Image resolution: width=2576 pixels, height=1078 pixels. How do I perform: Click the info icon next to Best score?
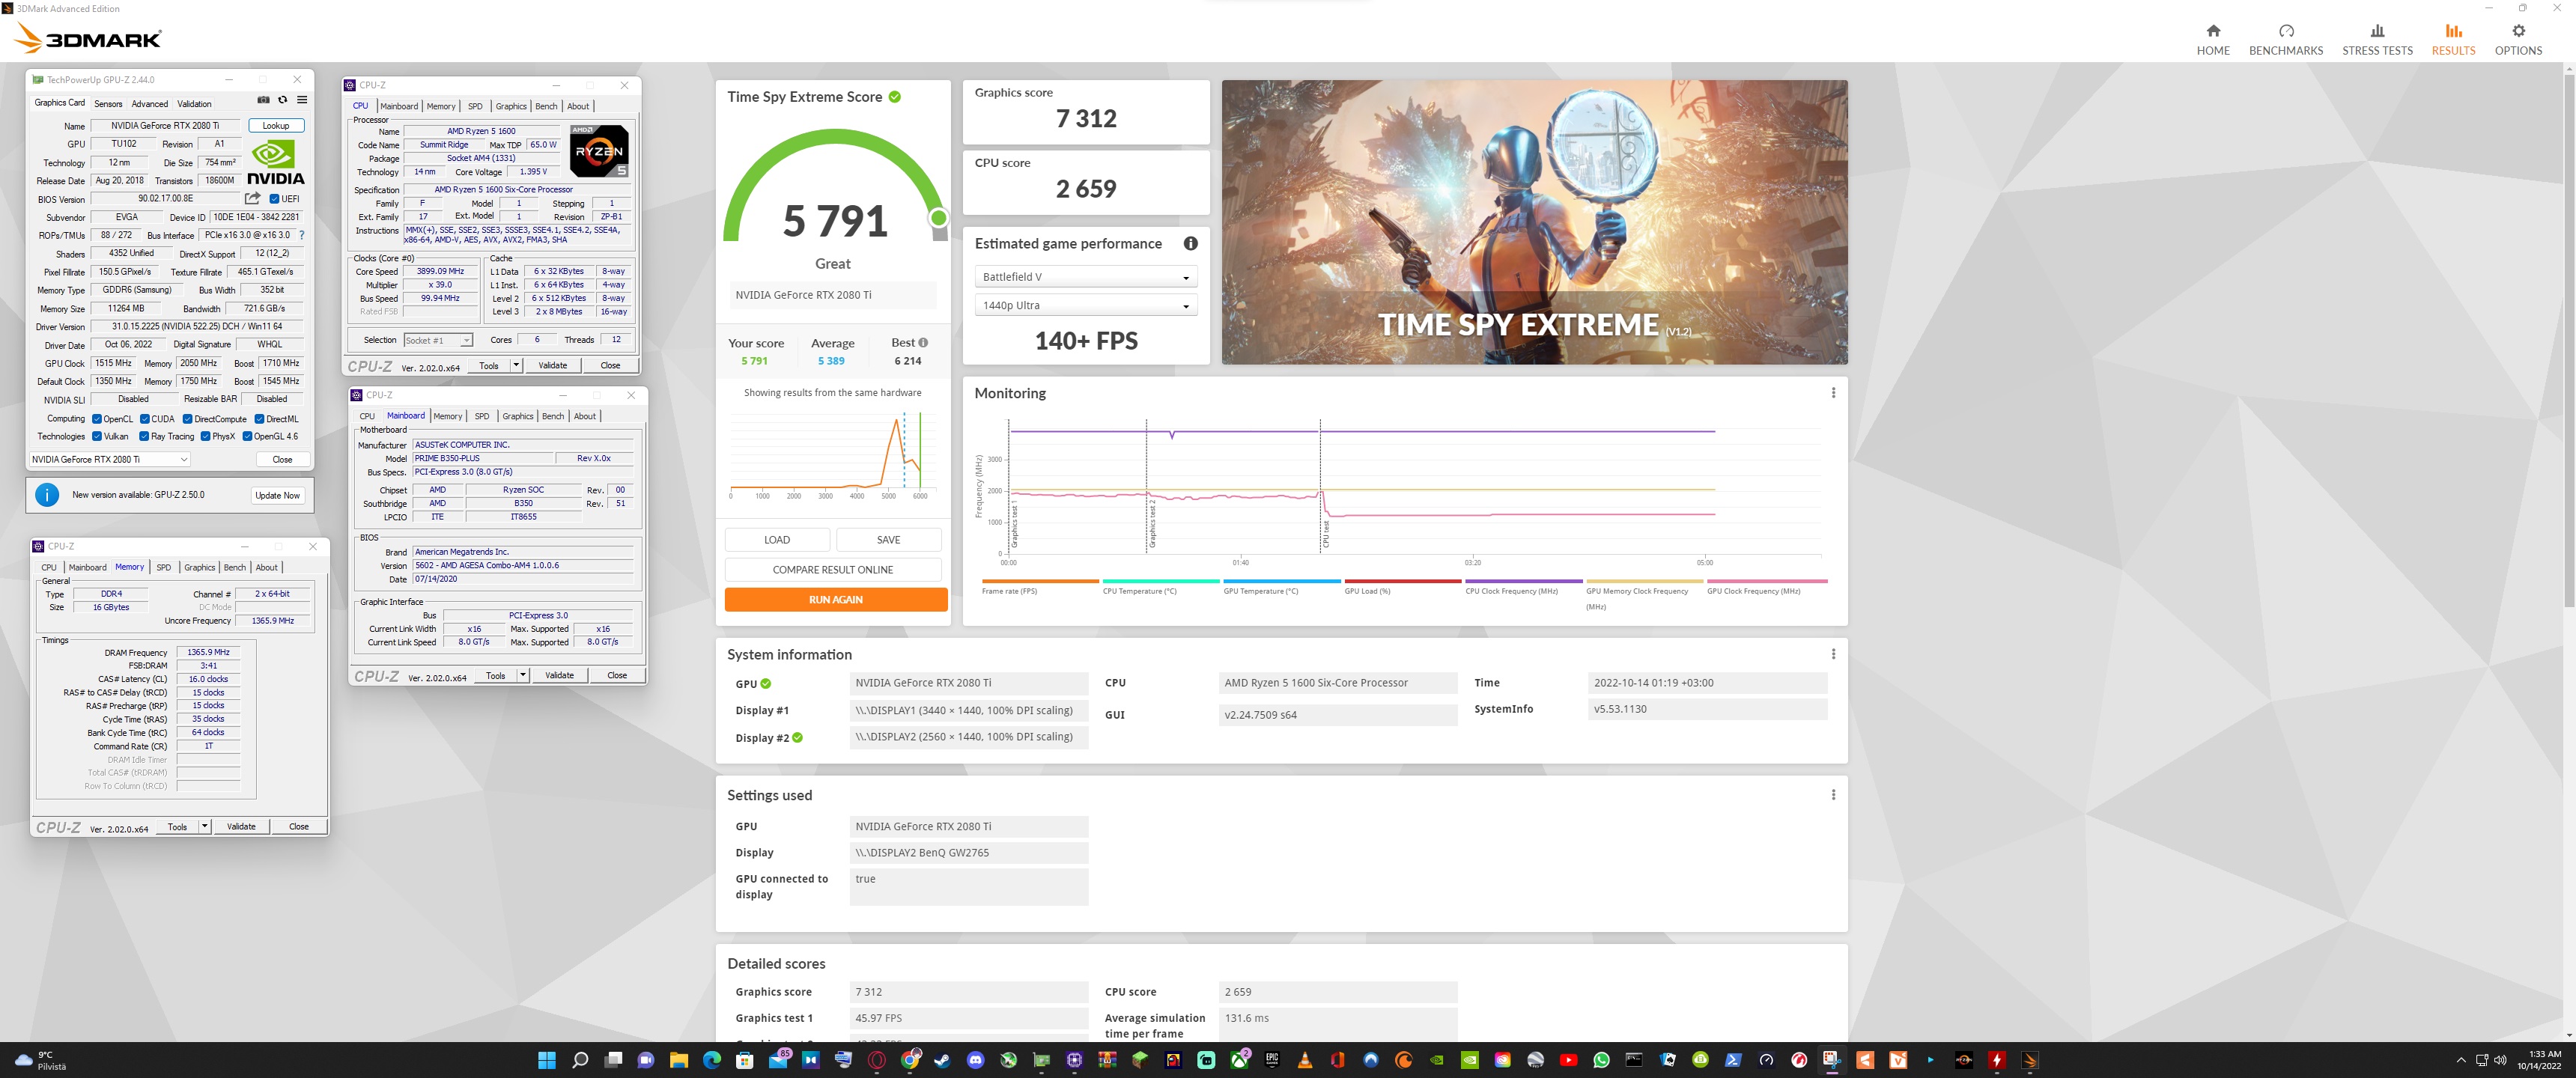923,343
